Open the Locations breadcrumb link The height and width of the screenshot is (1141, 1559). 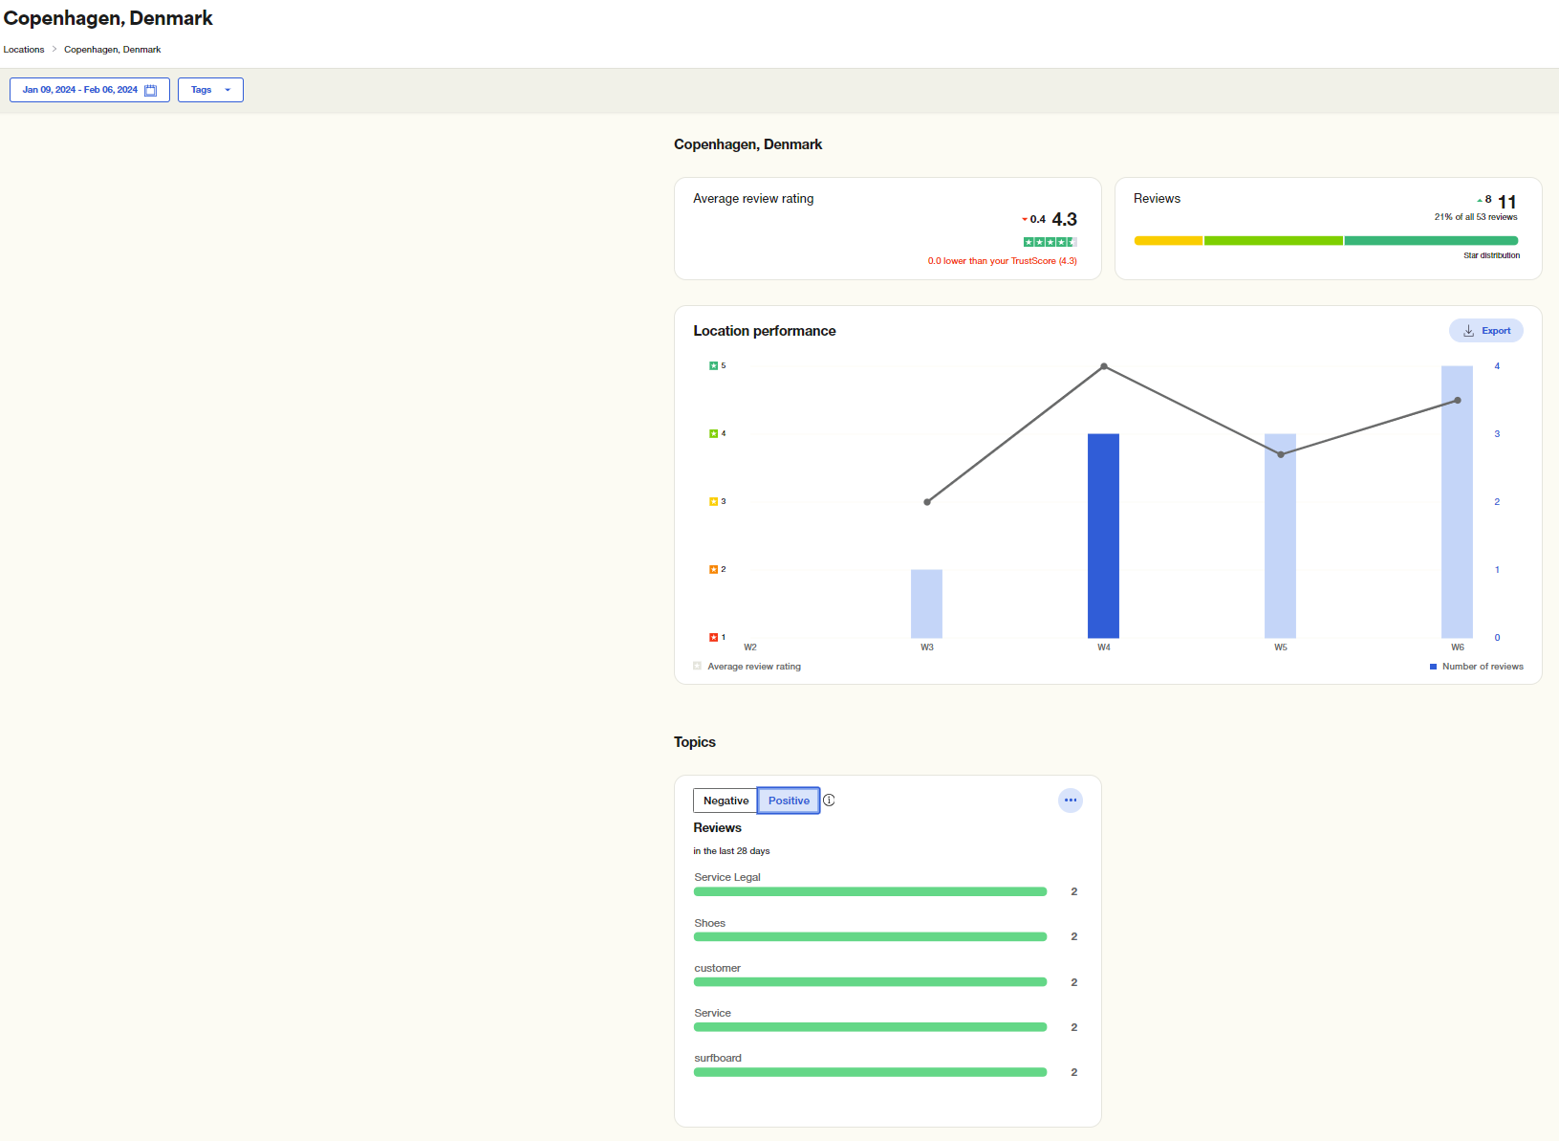pos(23,49)
